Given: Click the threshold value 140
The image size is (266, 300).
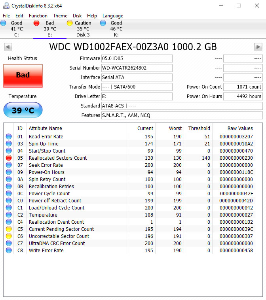Looking at the screenshot, I should pos(206,158).
